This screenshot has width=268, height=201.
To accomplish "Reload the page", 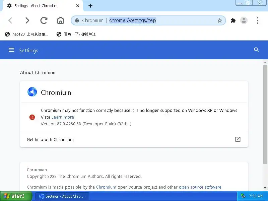I will (44, 20).
